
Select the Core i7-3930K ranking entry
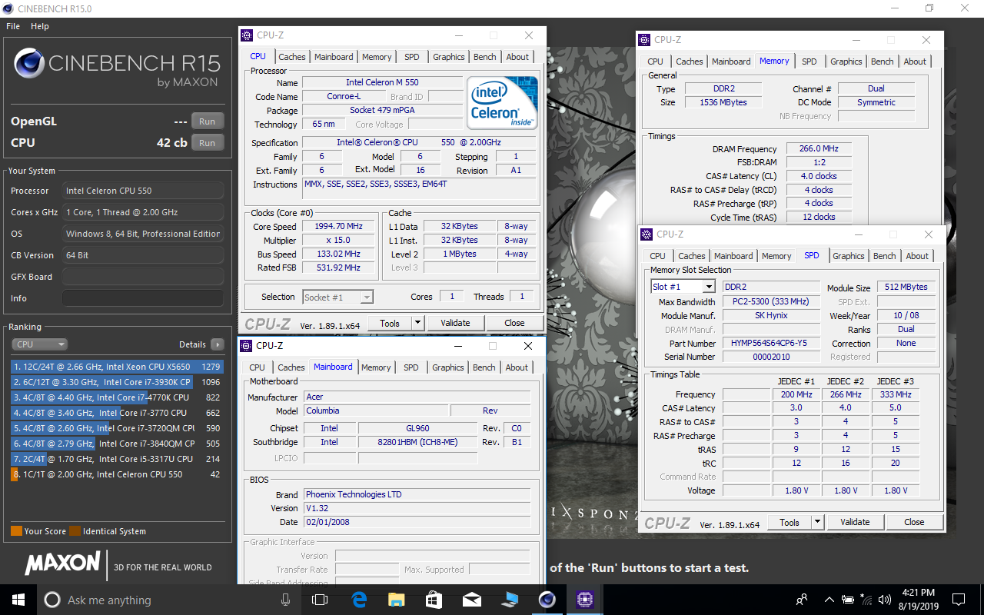point(117,382)
